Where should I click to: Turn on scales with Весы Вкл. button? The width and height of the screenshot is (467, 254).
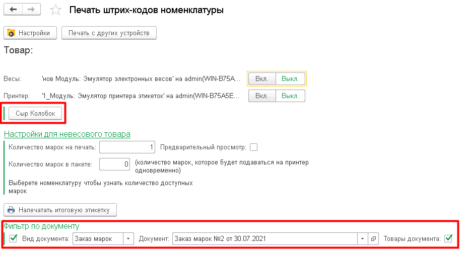click(262, 79)
